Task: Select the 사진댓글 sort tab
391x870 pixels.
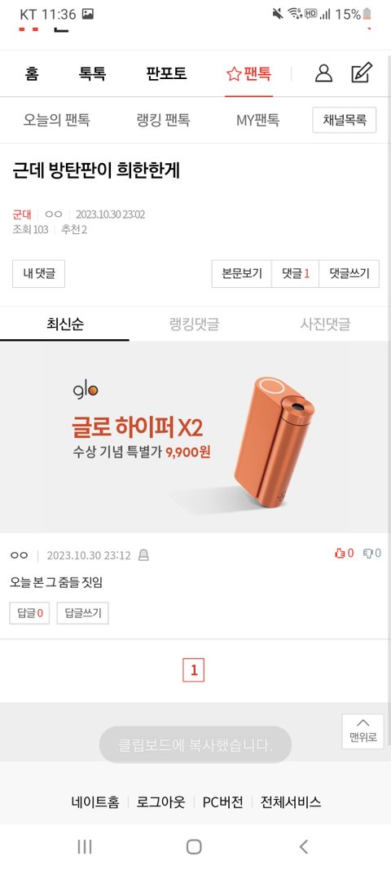Action: [x=325, y=324]
